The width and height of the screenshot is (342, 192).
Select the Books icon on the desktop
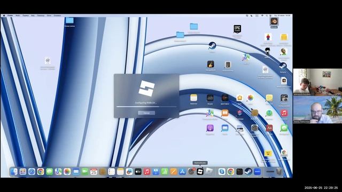[225, 113]
